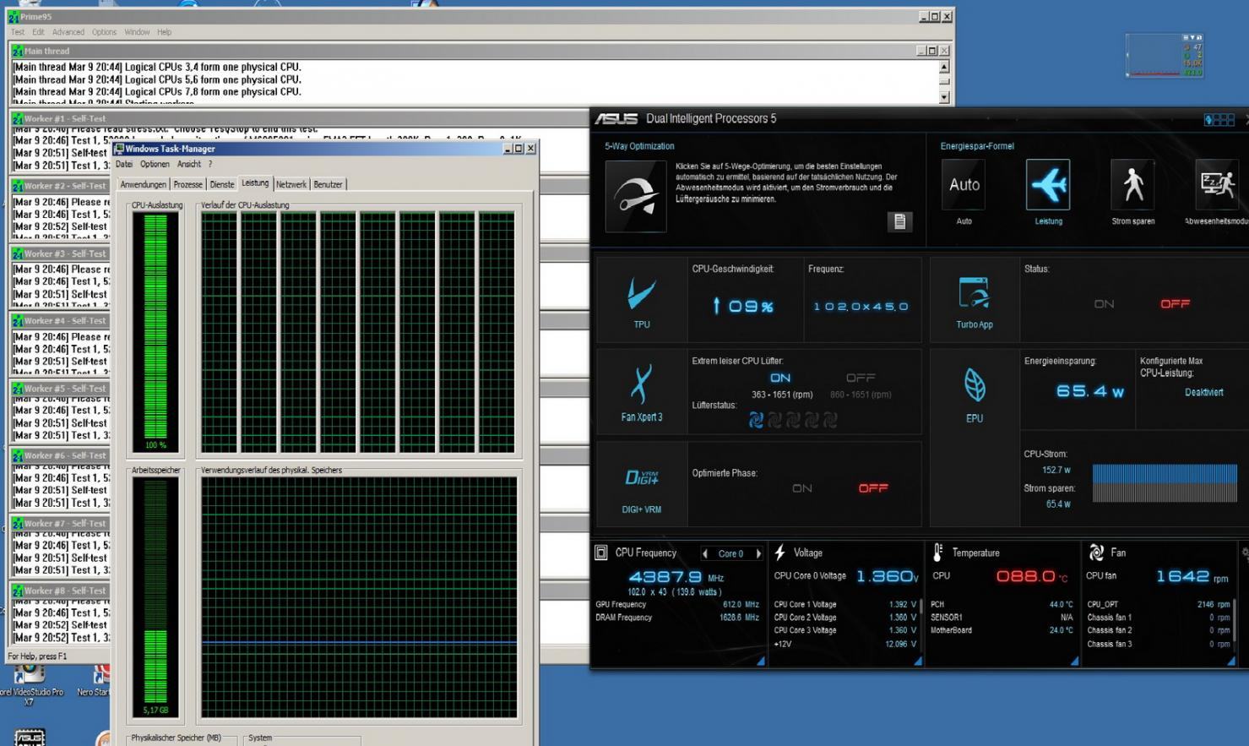
Task: Click the 102.0x45.0 frequency readout
Action: point(861,307)
